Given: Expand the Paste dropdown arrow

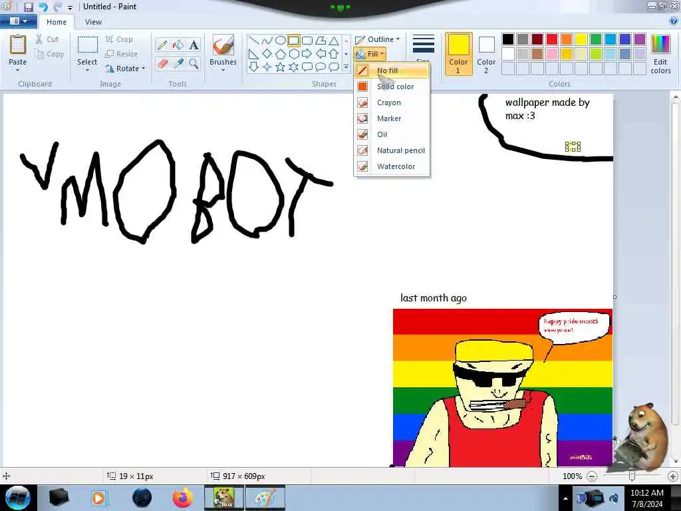Looking at the screenshot, I should point(18,71).
